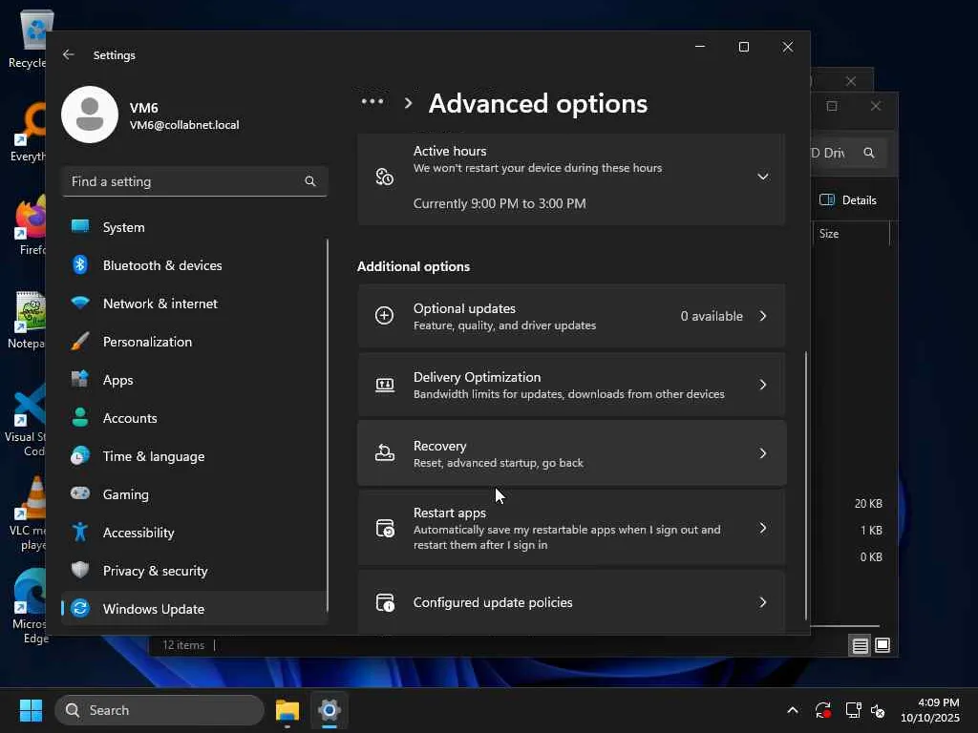Screen dimensions: 978x733
Task: Click the Bluetooth & devices icon
Action: point(81,265)
